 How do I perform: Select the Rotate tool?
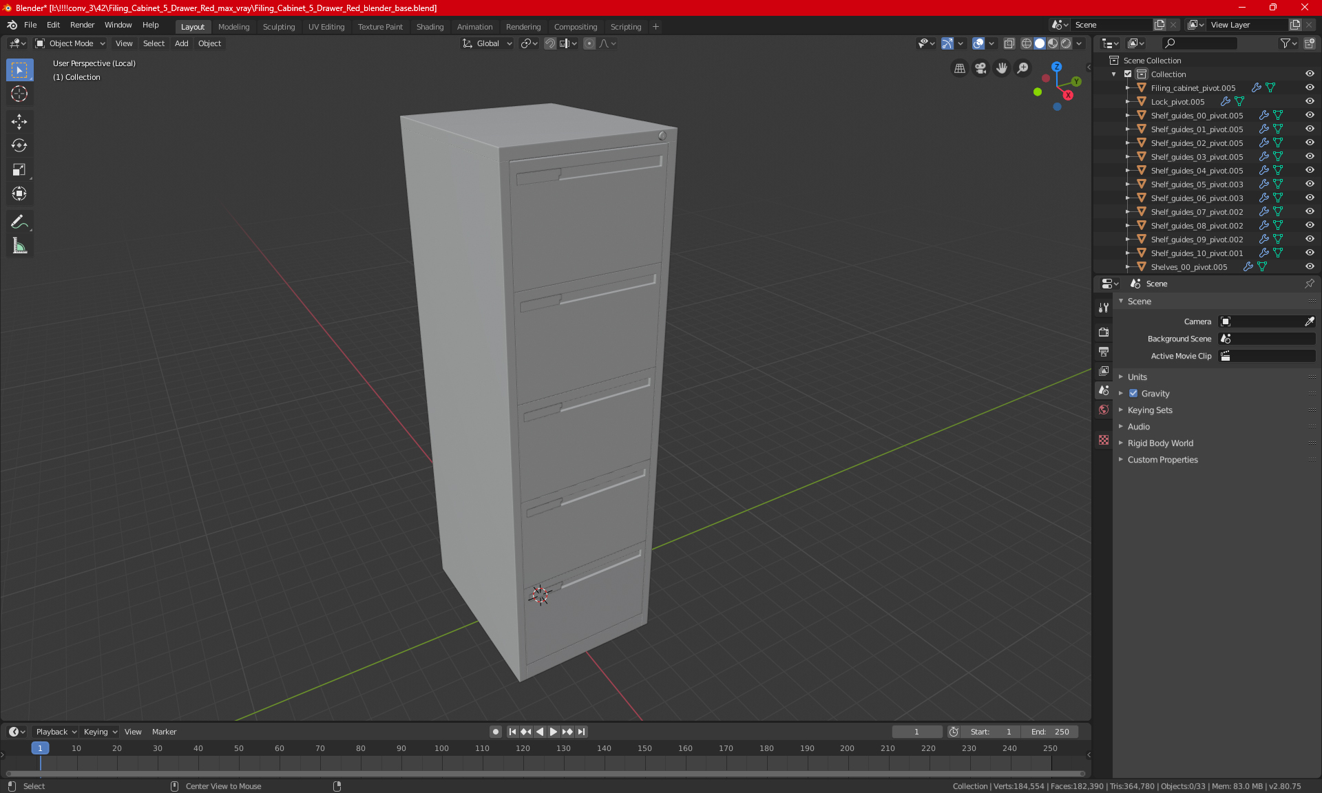[19, 145]
